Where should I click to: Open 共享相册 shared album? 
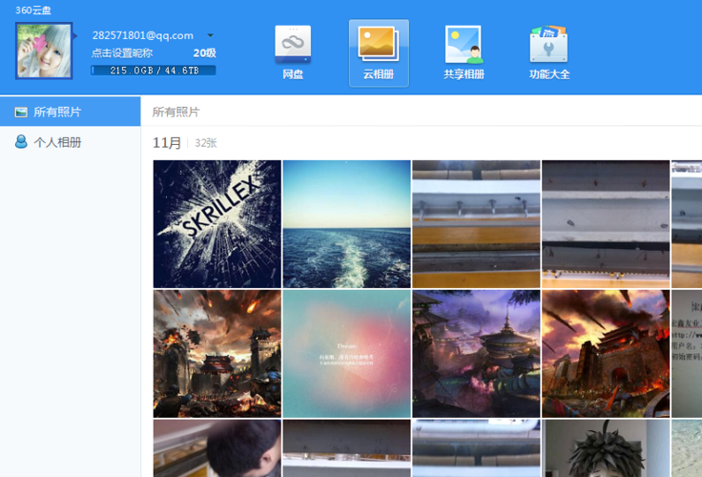[x=464, y=52]
